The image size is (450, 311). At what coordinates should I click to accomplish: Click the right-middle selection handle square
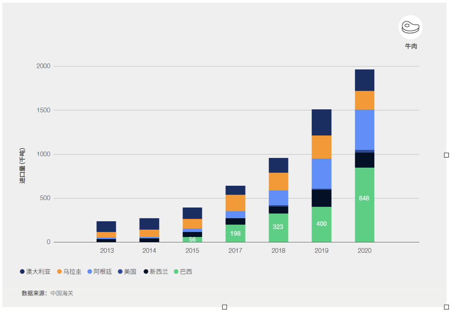point(446,155)
